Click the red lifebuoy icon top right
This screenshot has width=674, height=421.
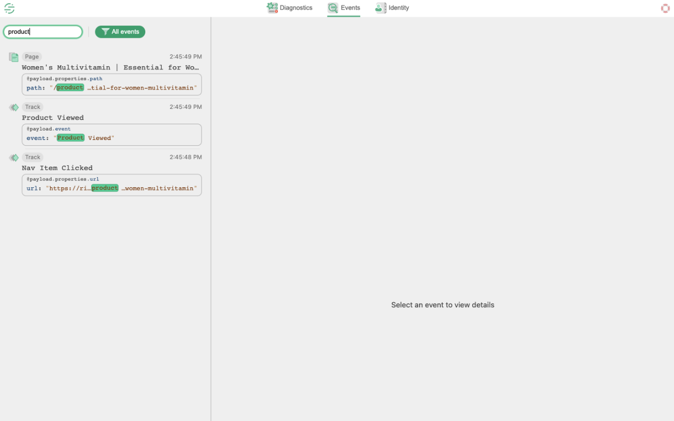point(665,8)
